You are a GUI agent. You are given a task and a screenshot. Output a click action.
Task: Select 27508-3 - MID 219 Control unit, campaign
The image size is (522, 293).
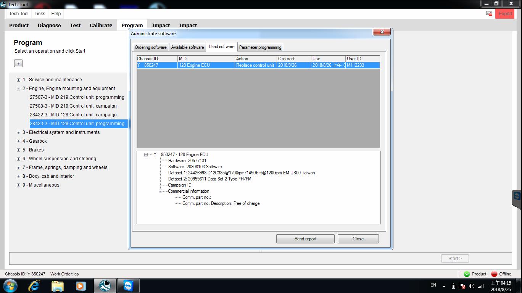73,106
